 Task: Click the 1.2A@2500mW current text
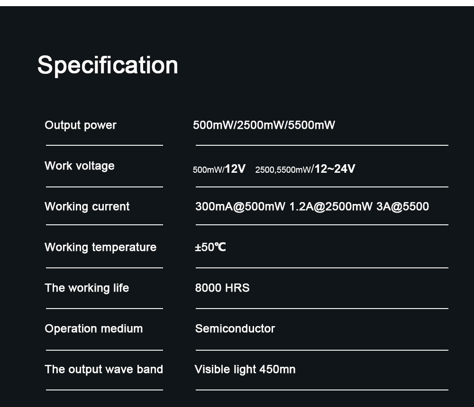pyautogui.click(x=331, y=206)
